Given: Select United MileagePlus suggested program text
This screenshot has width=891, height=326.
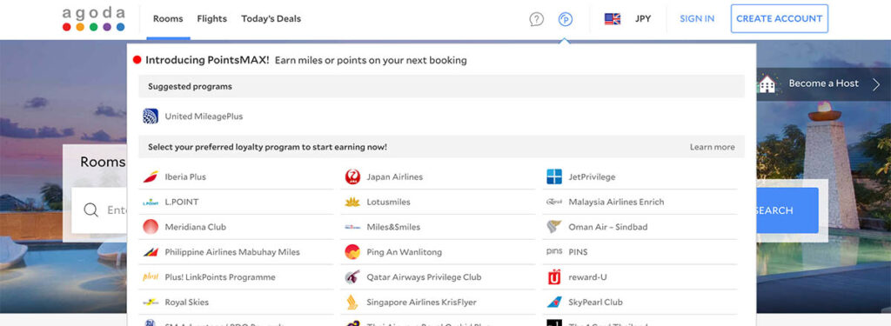Looking at the screenshot, I should point(204,116).
